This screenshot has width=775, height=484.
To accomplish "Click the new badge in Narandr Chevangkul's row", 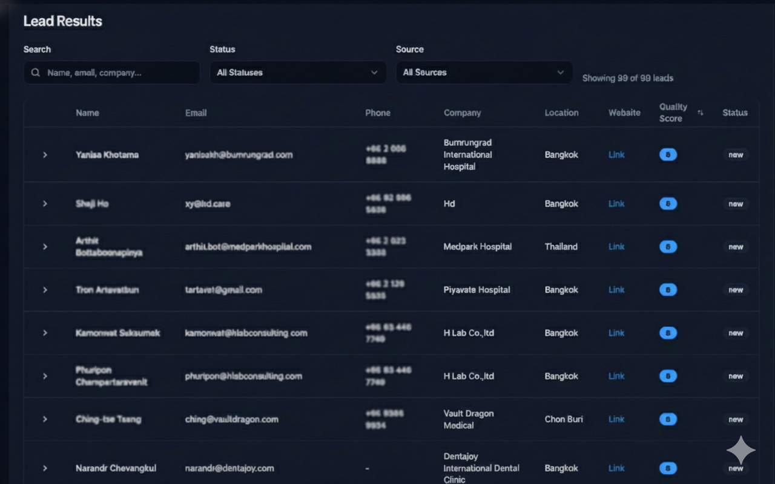I will point(735,468).
